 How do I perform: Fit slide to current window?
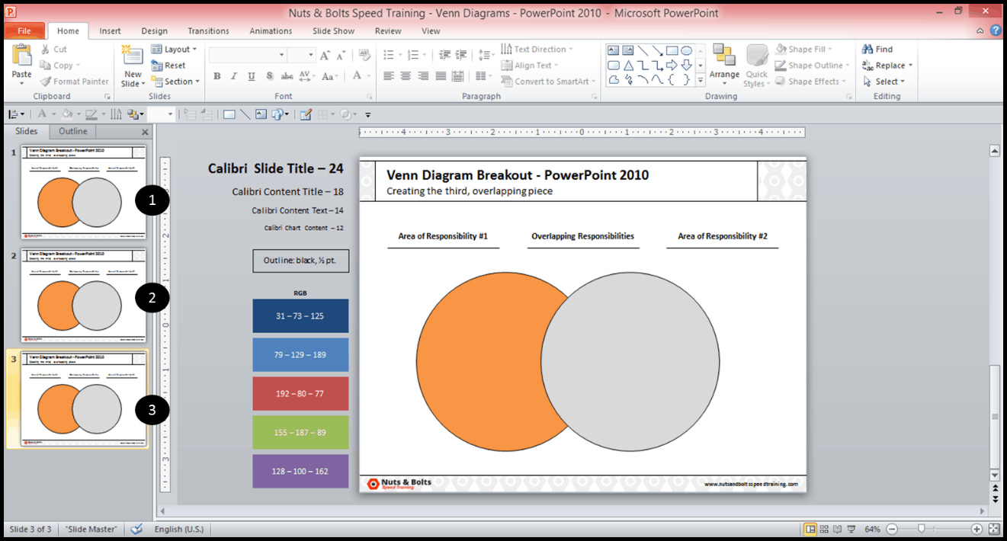tap(994, 529)
